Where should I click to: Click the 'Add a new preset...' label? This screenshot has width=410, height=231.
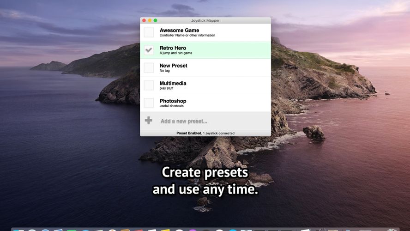184,121
